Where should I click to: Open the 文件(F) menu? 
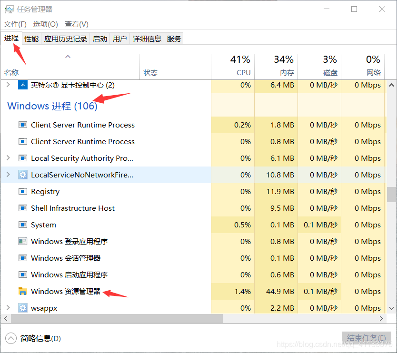tap(15, 24)
